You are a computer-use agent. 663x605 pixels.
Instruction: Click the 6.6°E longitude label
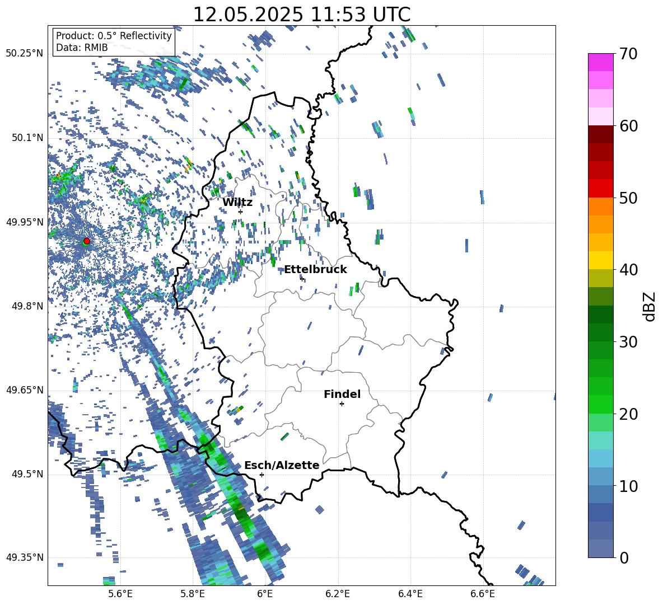[x=483, y=594]
